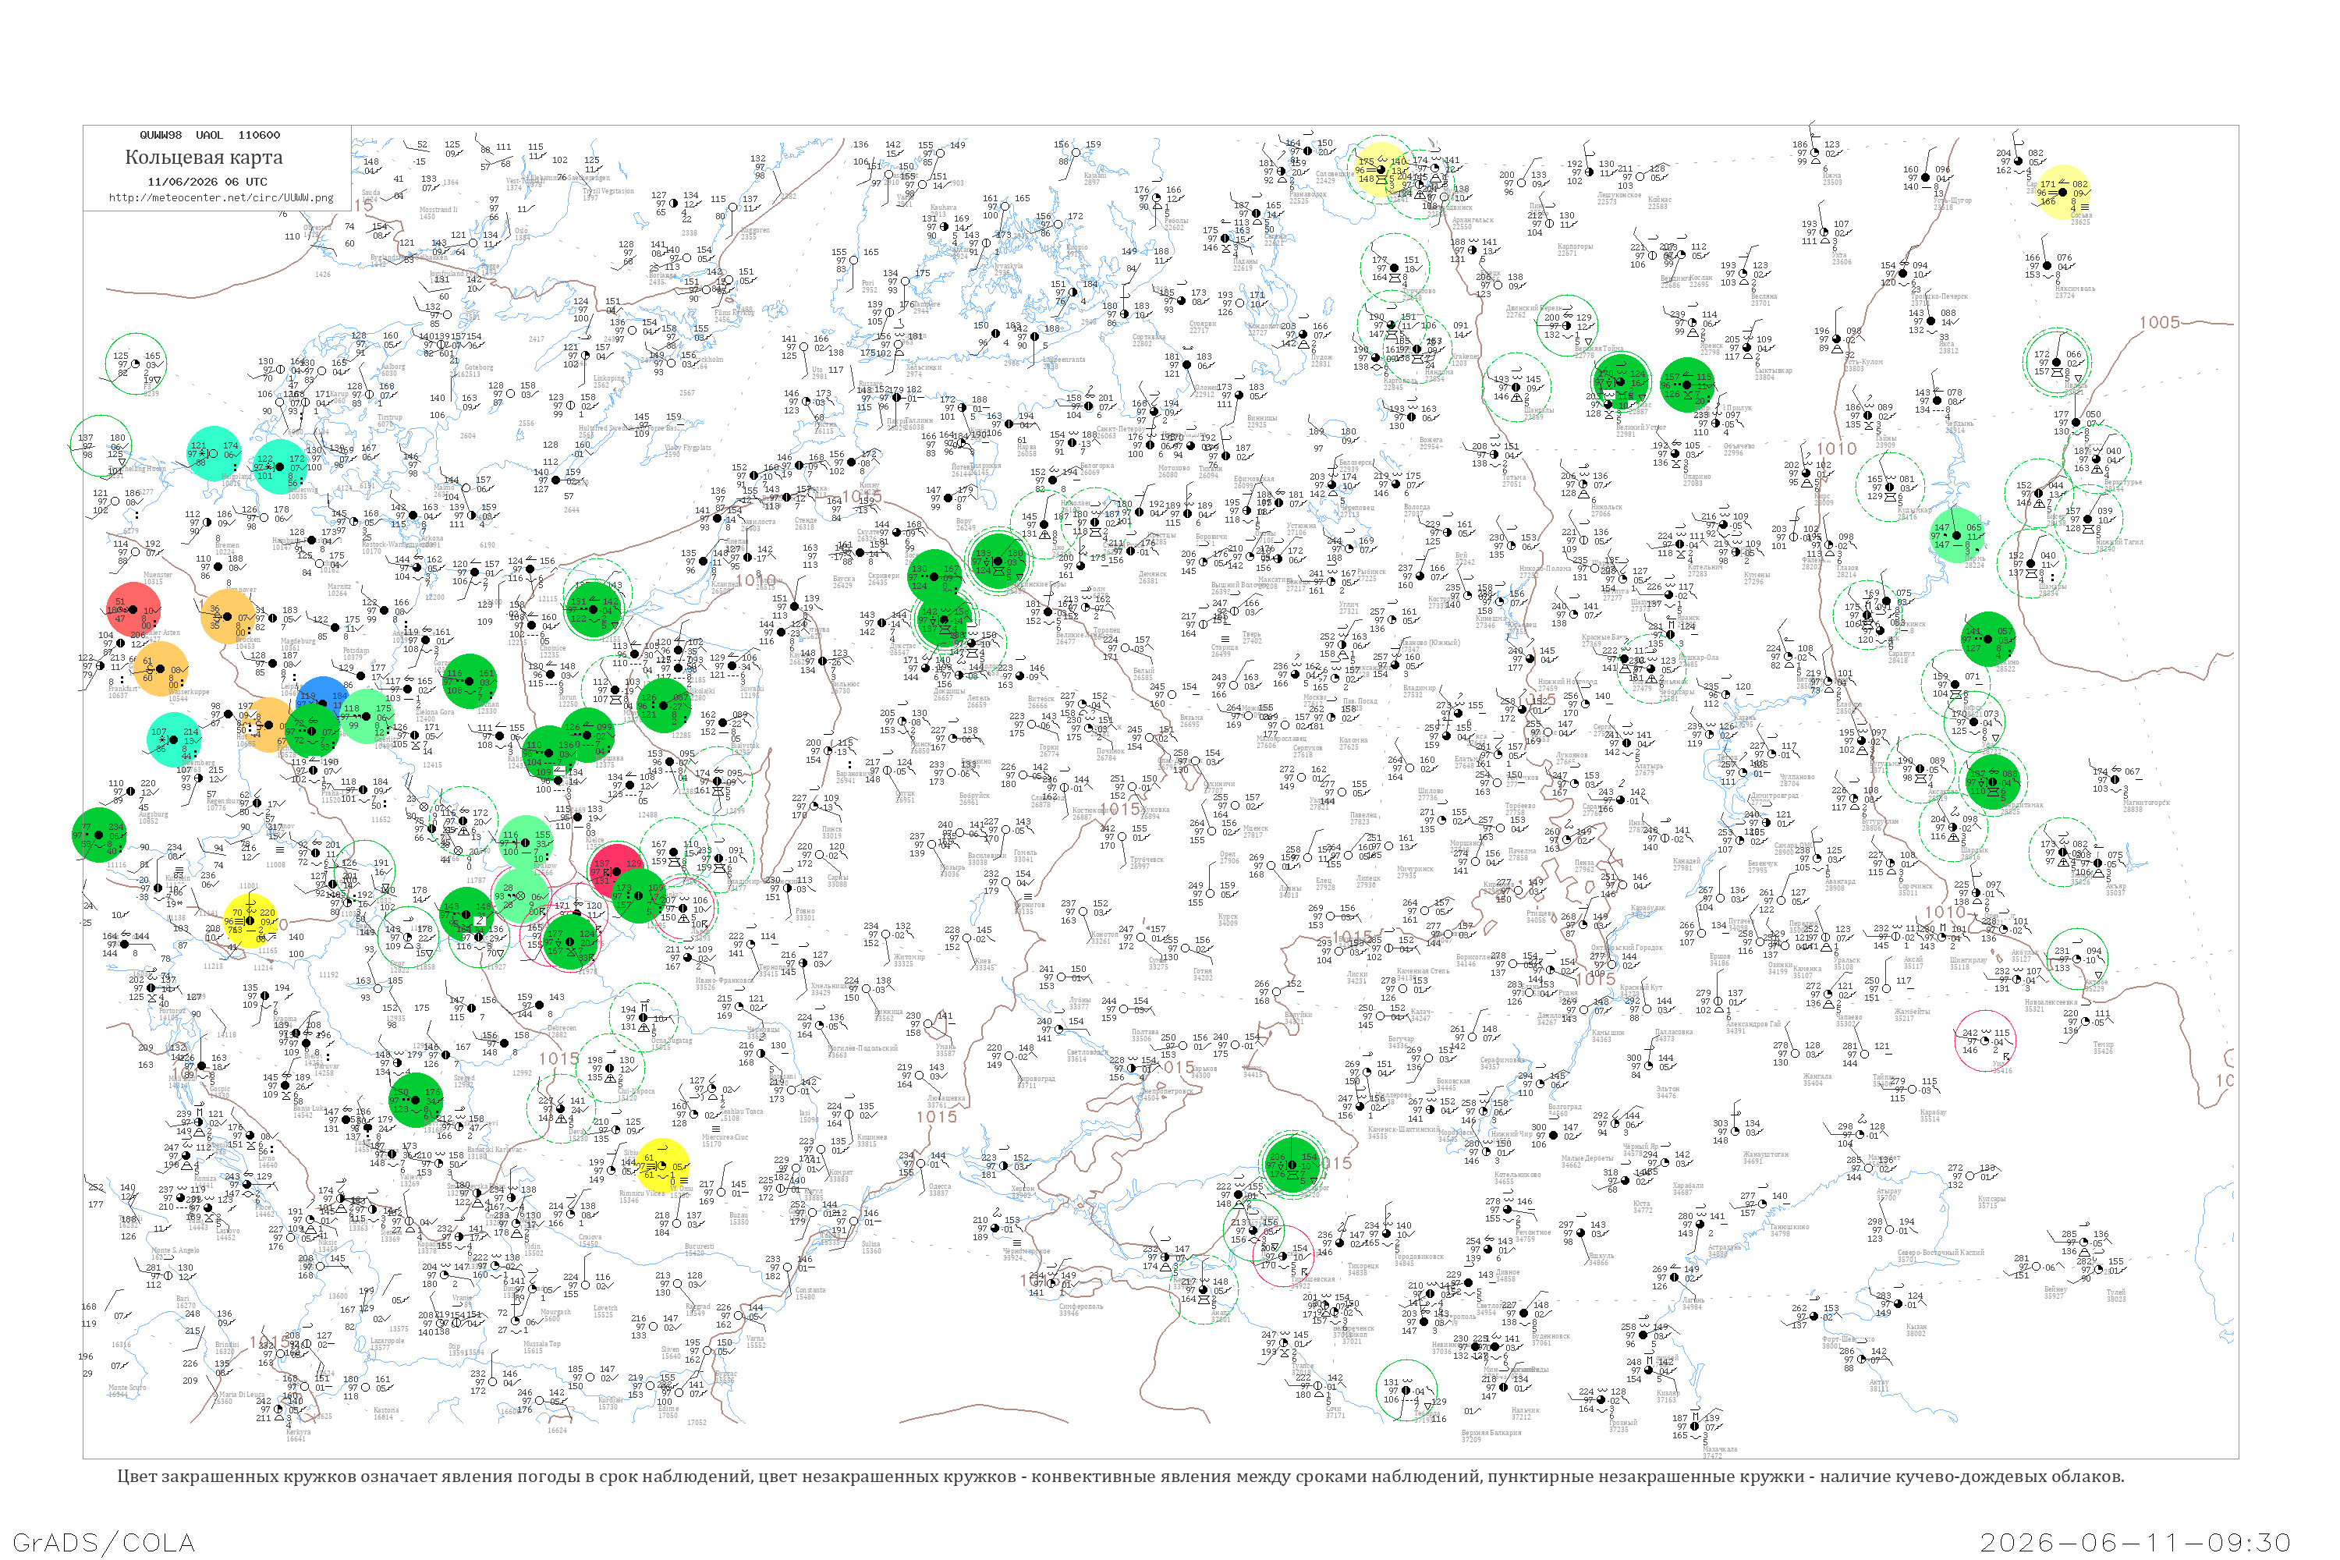Click the "QUWW98 UAOL 110600" header code

coord(210,135)
